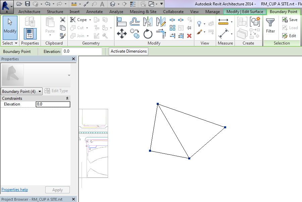Collapse the Constraints section
The image size is (302, 202).
point(67,98)
